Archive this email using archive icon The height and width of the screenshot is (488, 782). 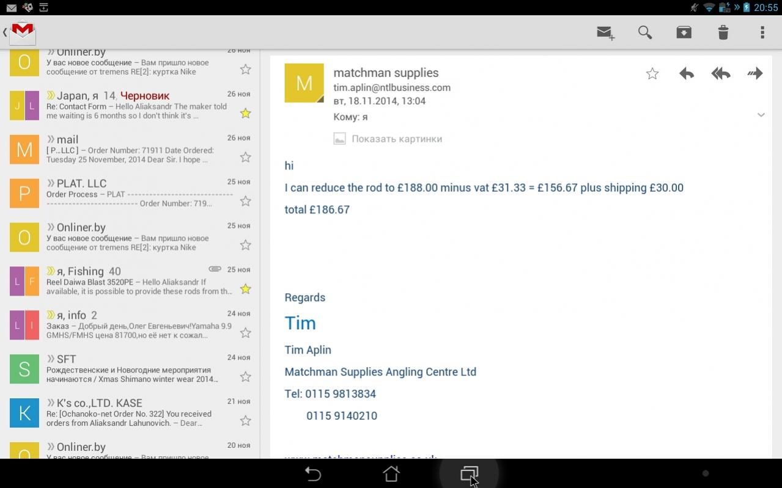coord(684,32)
